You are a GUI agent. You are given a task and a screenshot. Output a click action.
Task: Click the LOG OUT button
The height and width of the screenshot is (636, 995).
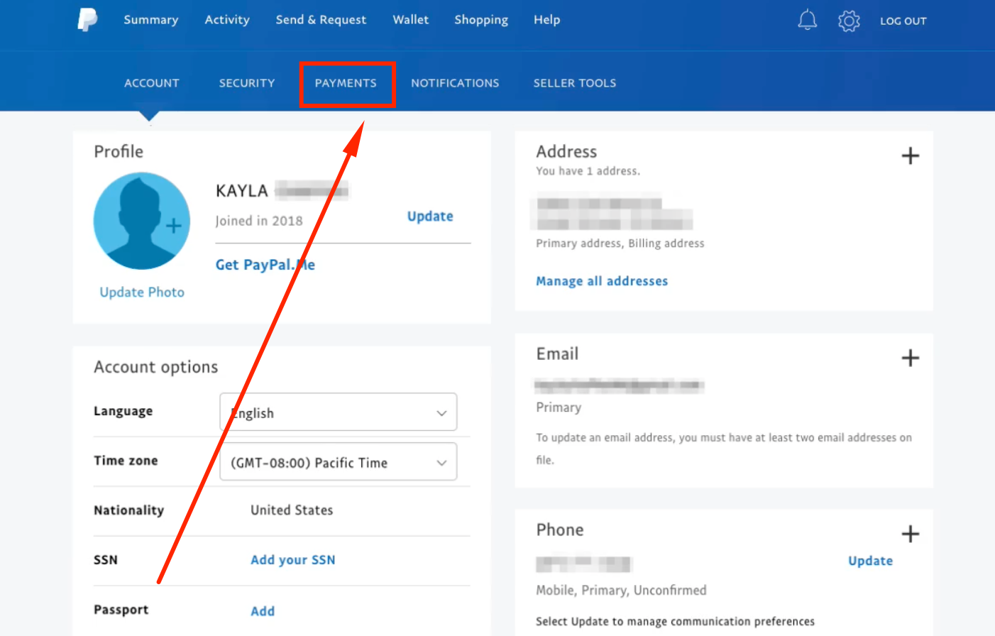[903, 21]
